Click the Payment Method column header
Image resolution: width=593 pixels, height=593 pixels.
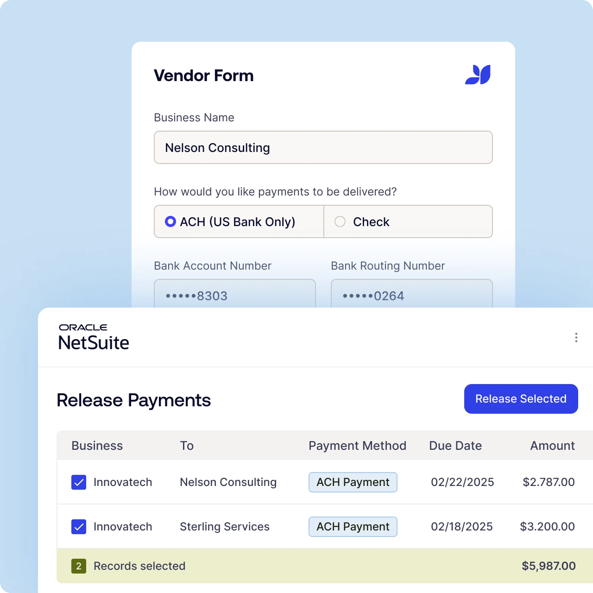(x=357, y=446)
